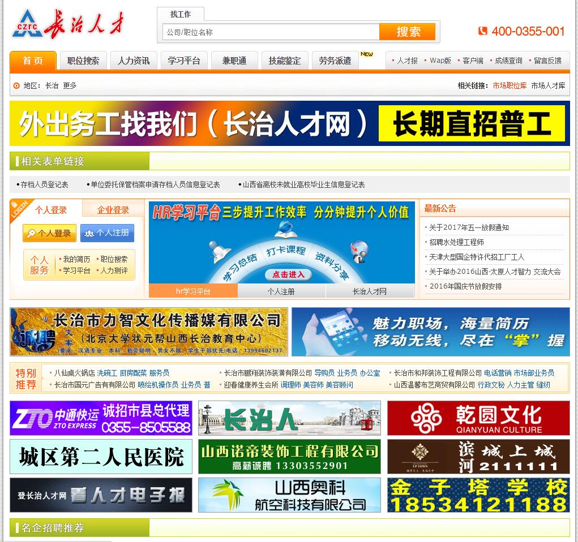This screenshot has width=578, height=542.
Task: Open the 兼职通 navigation tab
Action: (x=234, y=61)
